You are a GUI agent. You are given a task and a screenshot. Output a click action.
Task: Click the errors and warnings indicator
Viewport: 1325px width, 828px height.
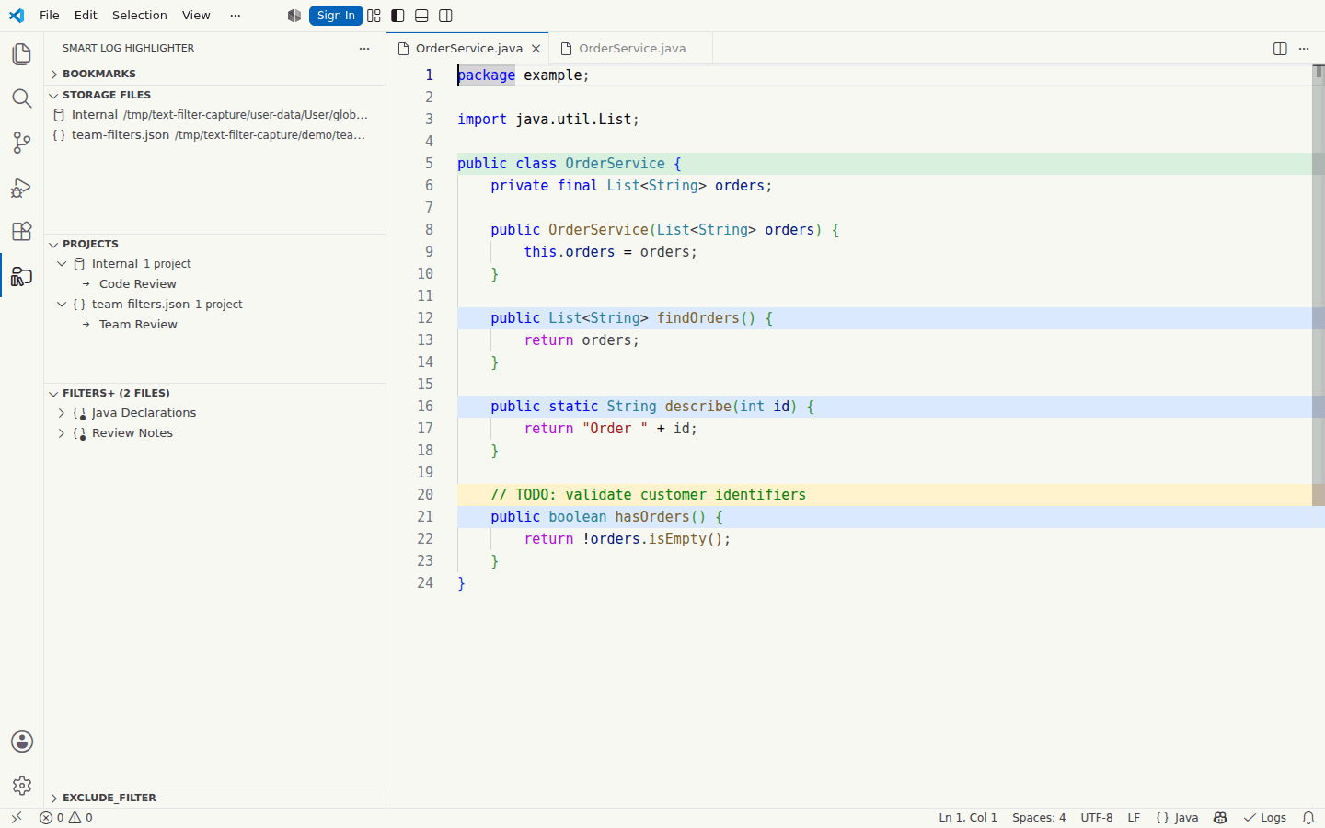pyautogui.click(x=66, y=818)
